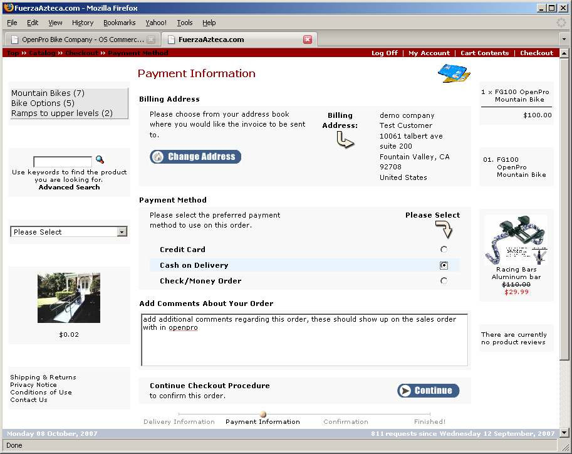Close the FuerzaAzteca.com tab

(x=308, y=40)
